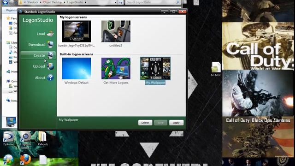295x166 pixels.
Task: Open the Kahootz desktop folder
Action: [42, 137]
